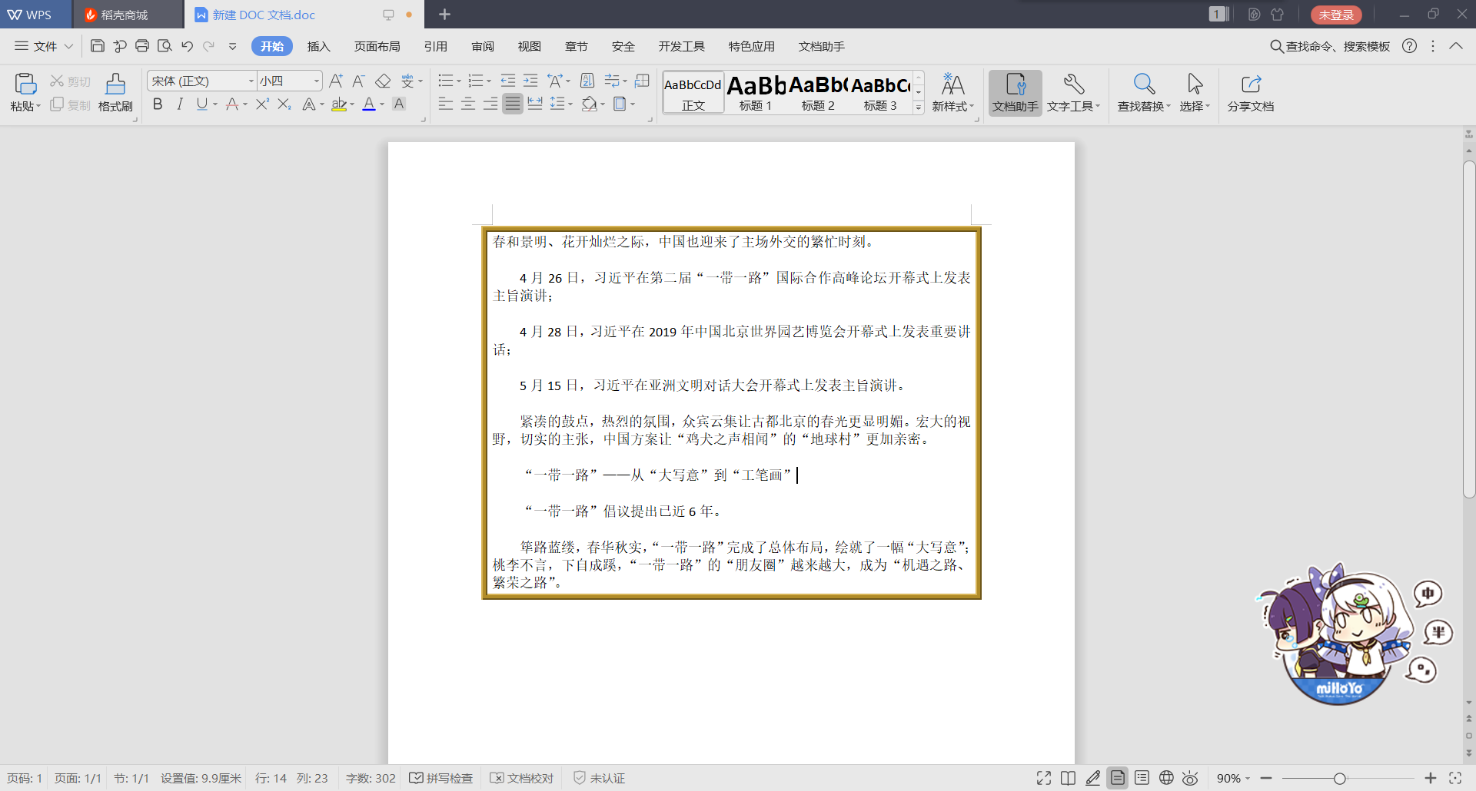
Task: Switch to reading layout view icon
Action: 1068,778
